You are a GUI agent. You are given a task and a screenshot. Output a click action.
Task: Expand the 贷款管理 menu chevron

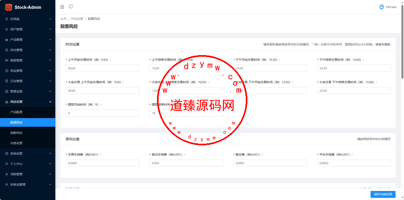click(50, 174)
